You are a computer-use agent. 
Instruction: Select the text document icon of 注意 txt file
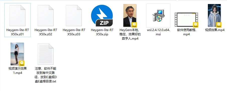46,54
